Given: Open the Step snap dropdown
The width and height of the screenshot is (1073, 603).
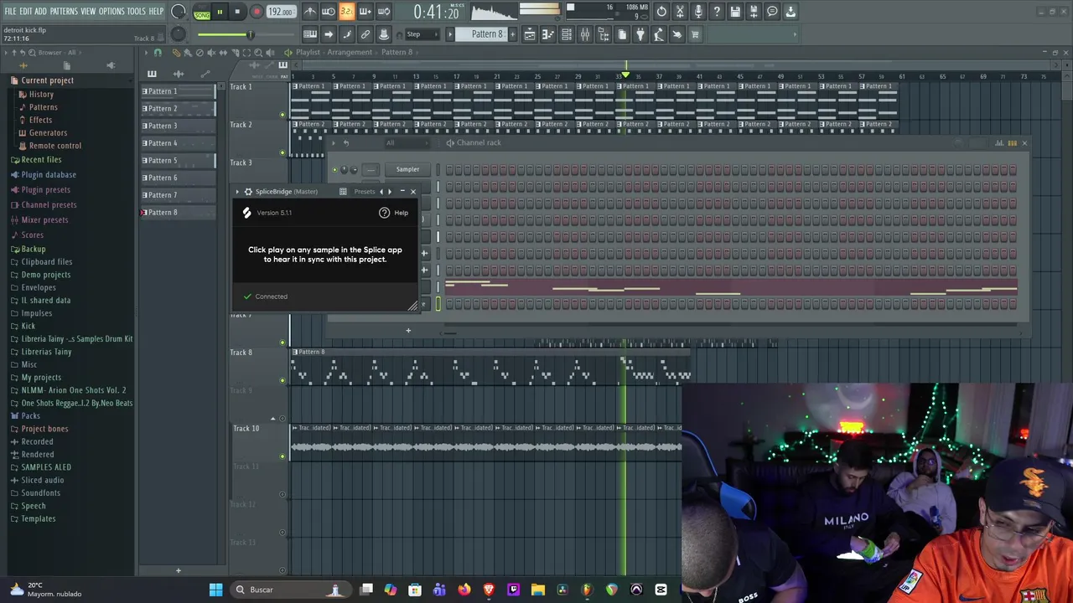Looking at the screenshot, I should click(x=422, y=34).
